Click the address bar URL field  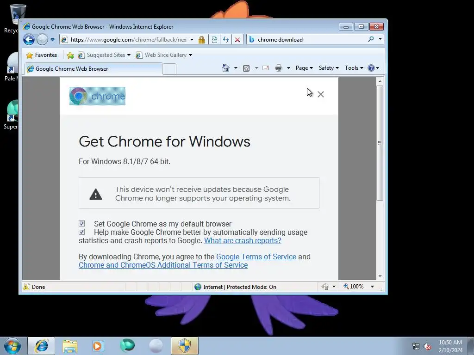click(128, 40)
